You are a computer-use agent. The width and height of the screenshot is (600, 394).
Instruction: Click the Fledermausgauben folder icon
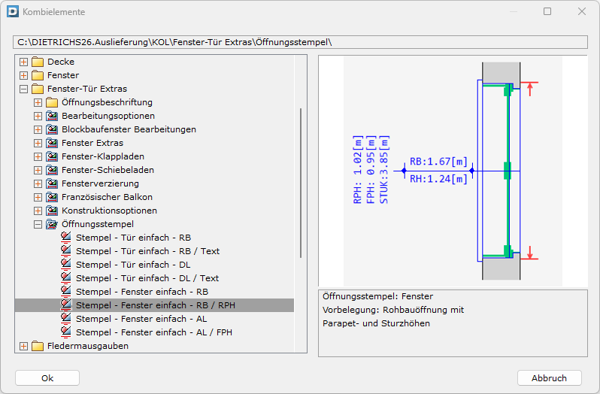pyautogui.click(x=38, y=346)
